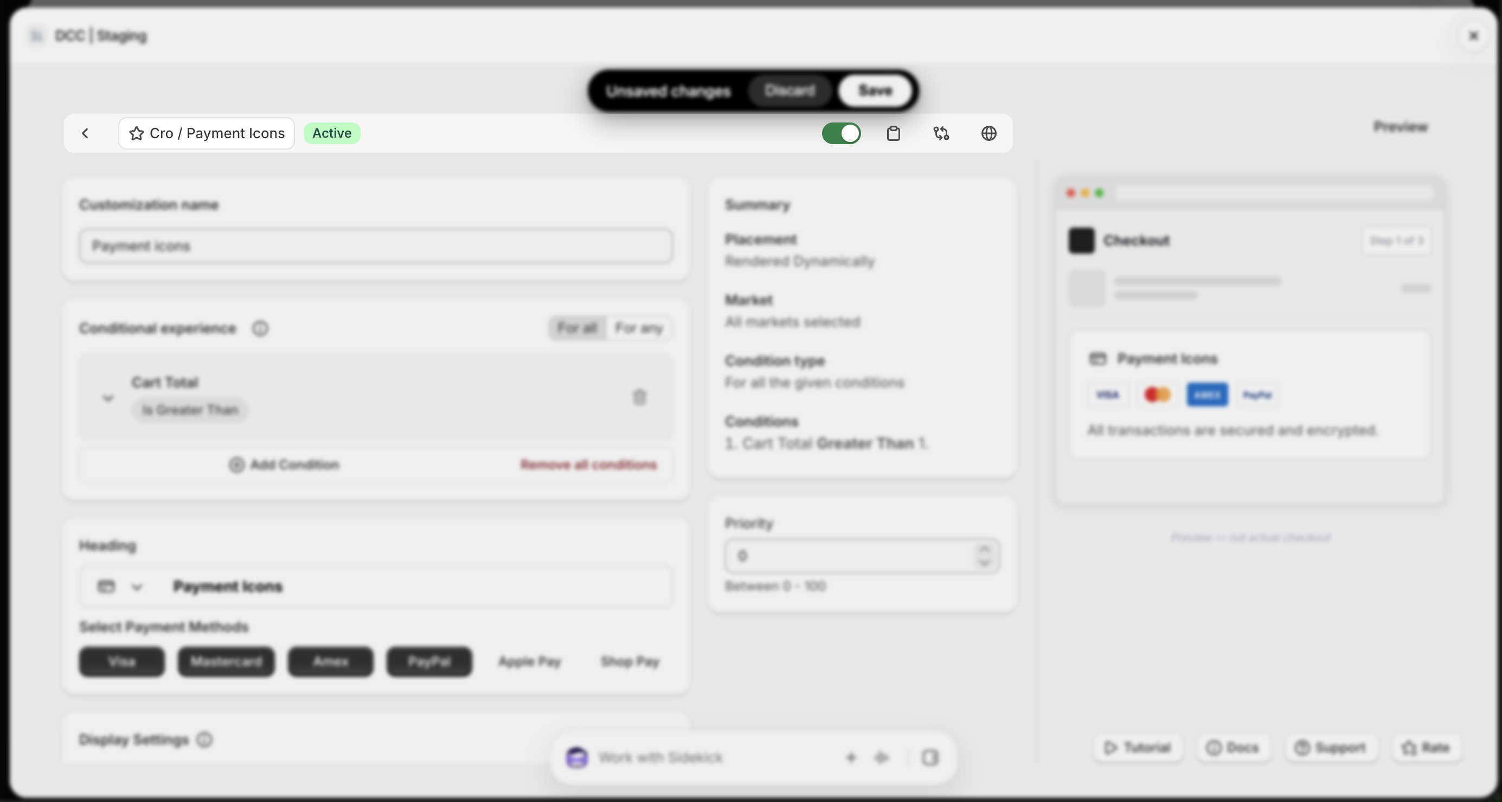Image resolution: width=1502 pixels, height=802 pixels.
Task: Open the Docs button
Action: point(1233,748)
